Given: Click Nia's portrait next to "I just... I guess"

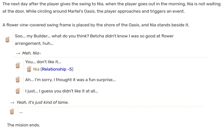Looking at the screenshot, I should point(18,91).
